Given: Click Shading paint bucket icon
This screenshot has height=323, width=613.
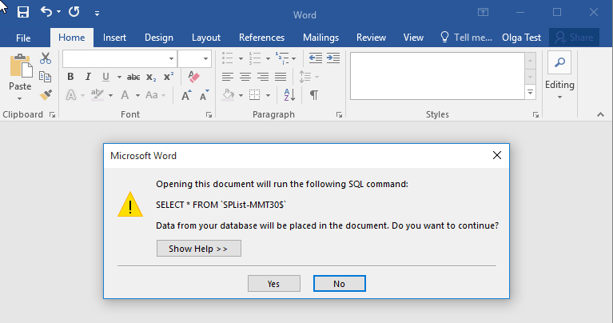Looking at the screenshot, I should pyautogui.click(x=229, y=94).
